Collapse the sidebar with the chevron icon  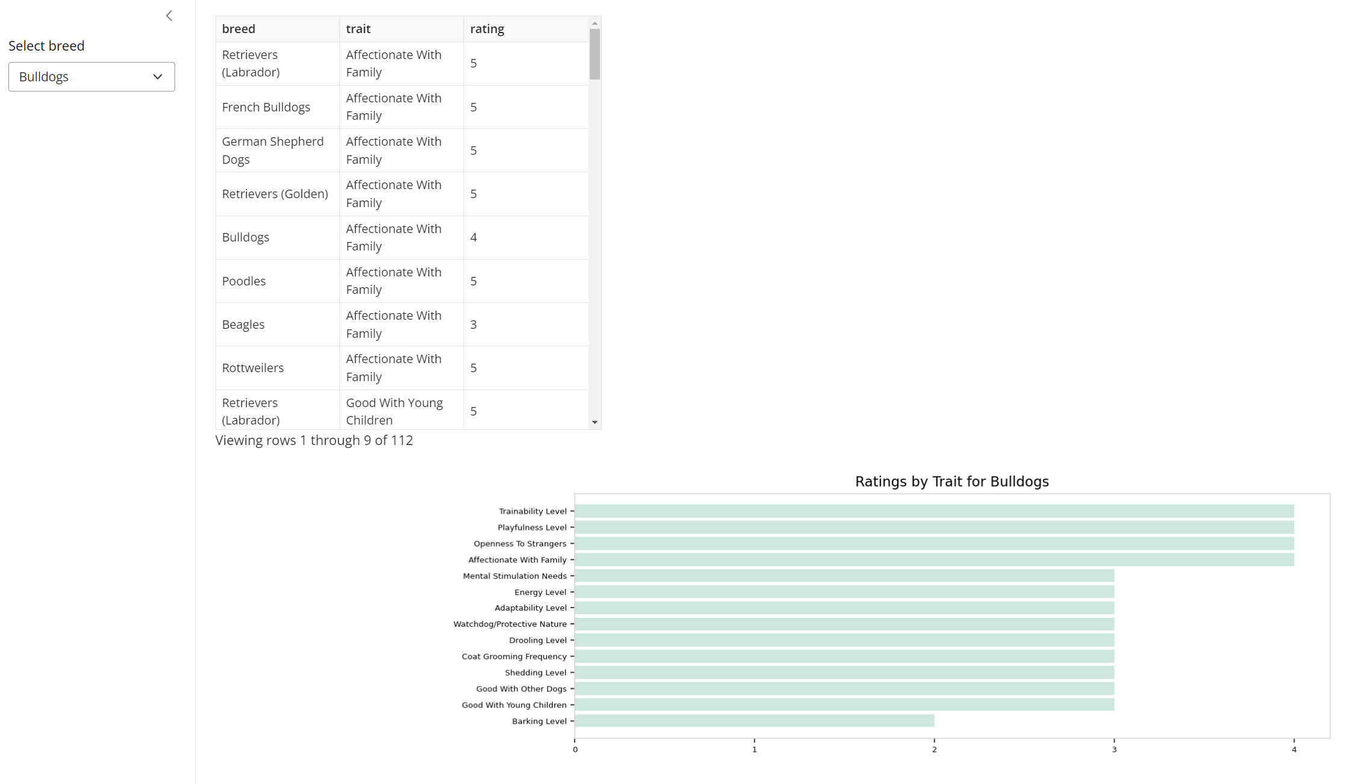click(x=169, y=16)
